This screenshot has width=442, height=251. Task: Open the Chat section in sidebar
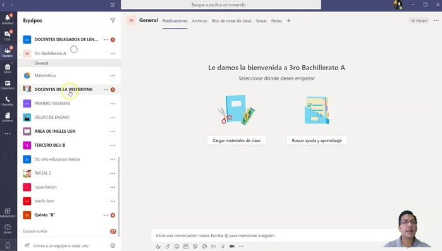8,35
